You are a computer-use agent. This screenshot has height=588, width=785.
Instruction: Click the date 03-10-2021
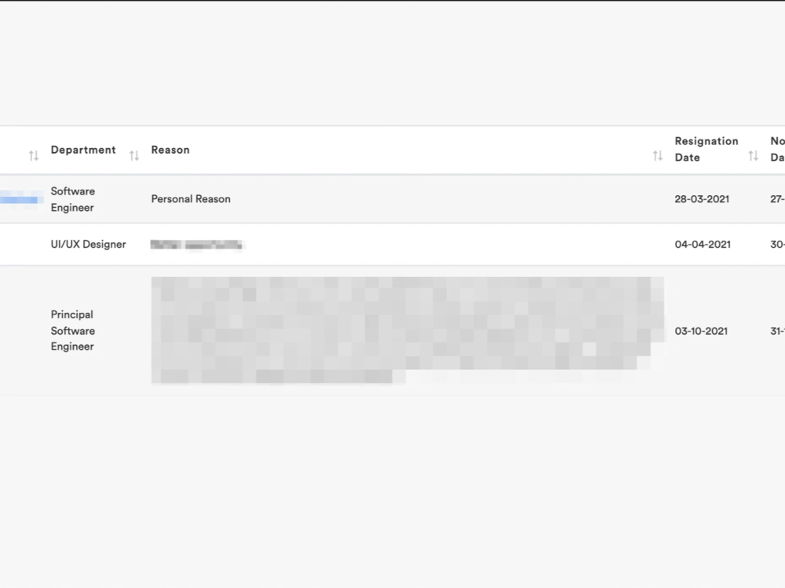tap(701, 331)
